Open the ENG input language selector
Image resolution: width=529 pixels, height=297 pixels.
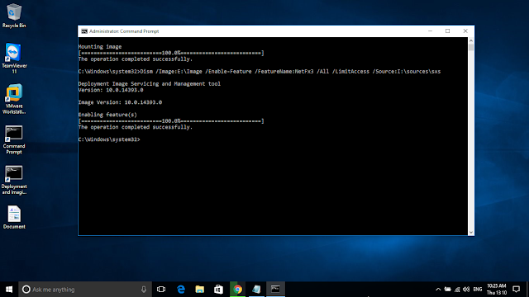(478, 290)
